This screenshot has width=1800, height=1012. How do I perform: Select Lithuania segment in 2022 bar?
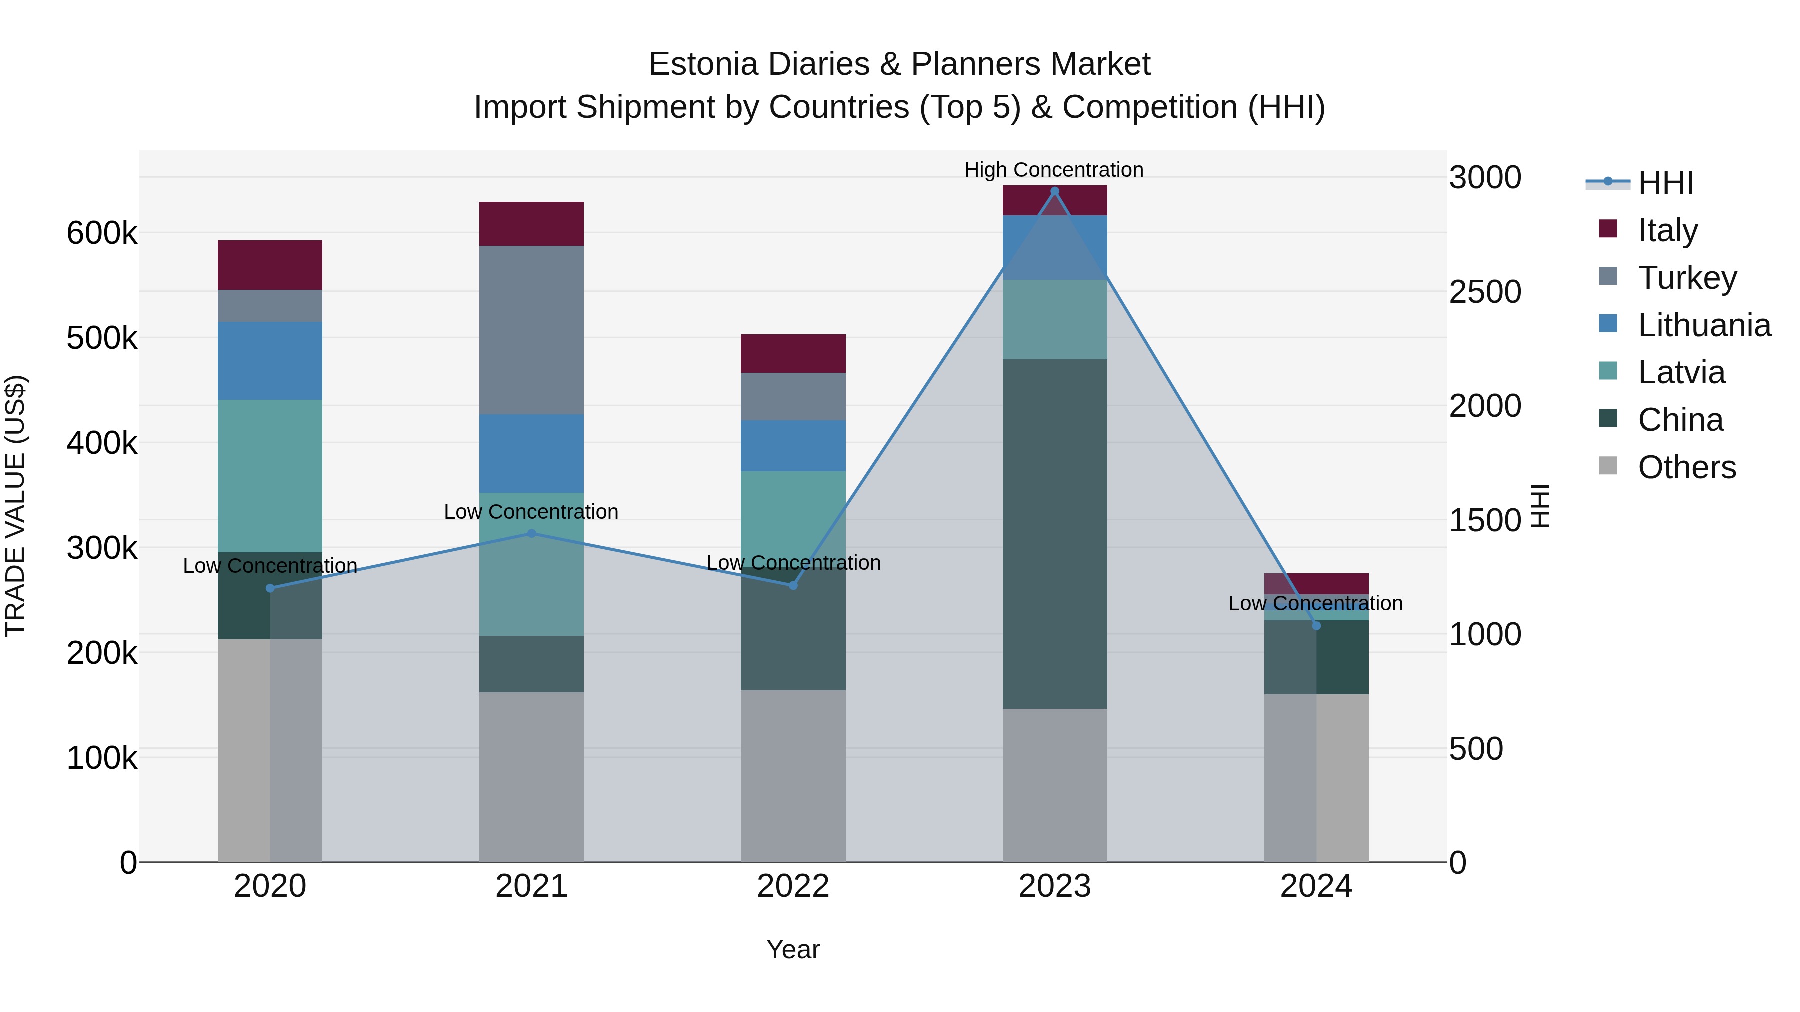click(793, 446)
